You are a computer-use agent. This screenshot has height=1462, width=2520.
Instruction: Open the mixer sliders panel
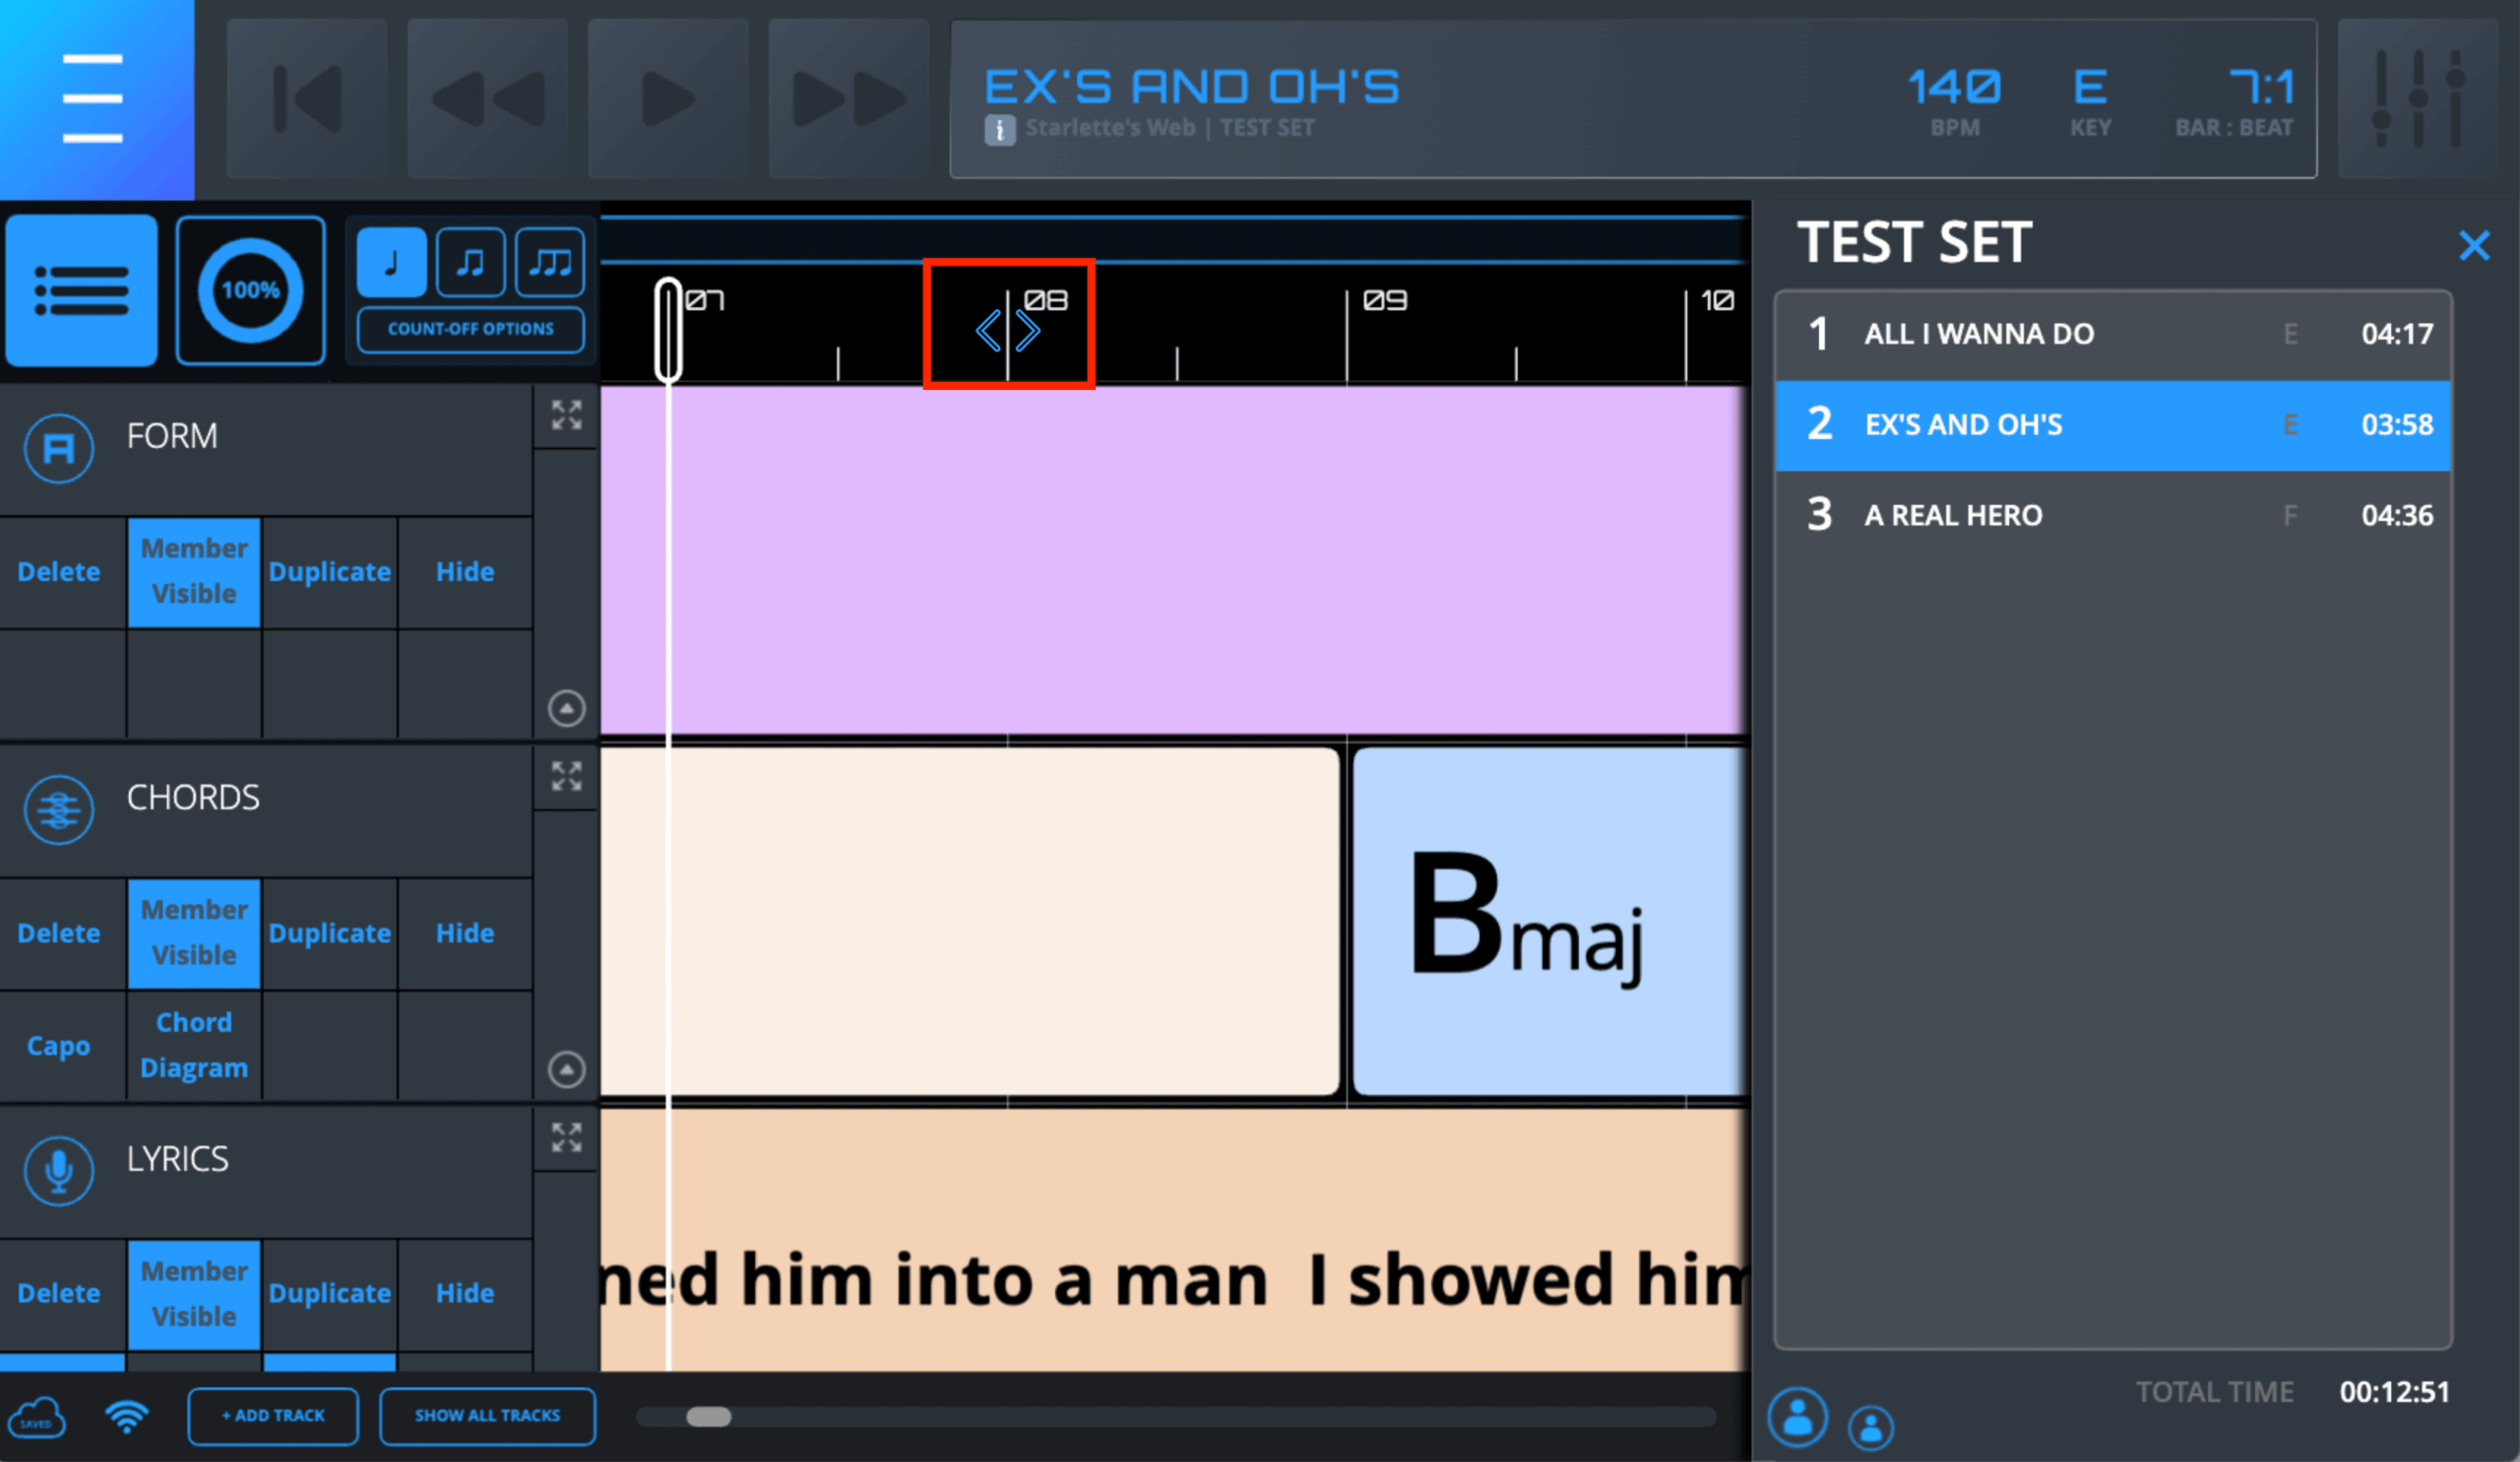coord(2417,99)
